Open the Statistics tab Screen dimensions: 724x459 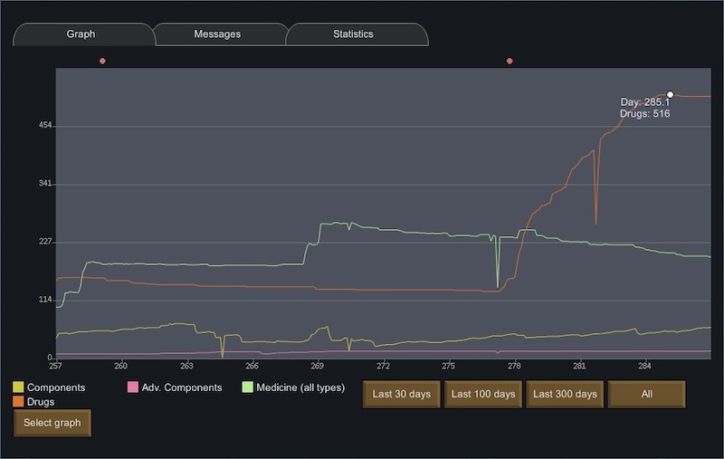[x=354, y=34]
